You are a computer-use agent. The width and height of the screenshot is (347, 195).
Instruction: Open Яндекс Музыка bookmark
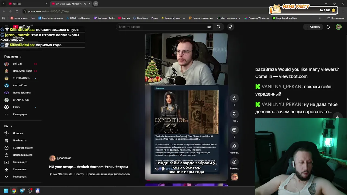[173, 18]
